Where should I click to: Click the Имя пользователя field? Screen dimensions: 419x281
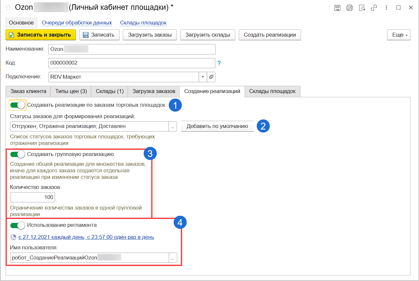coord(89,258)
